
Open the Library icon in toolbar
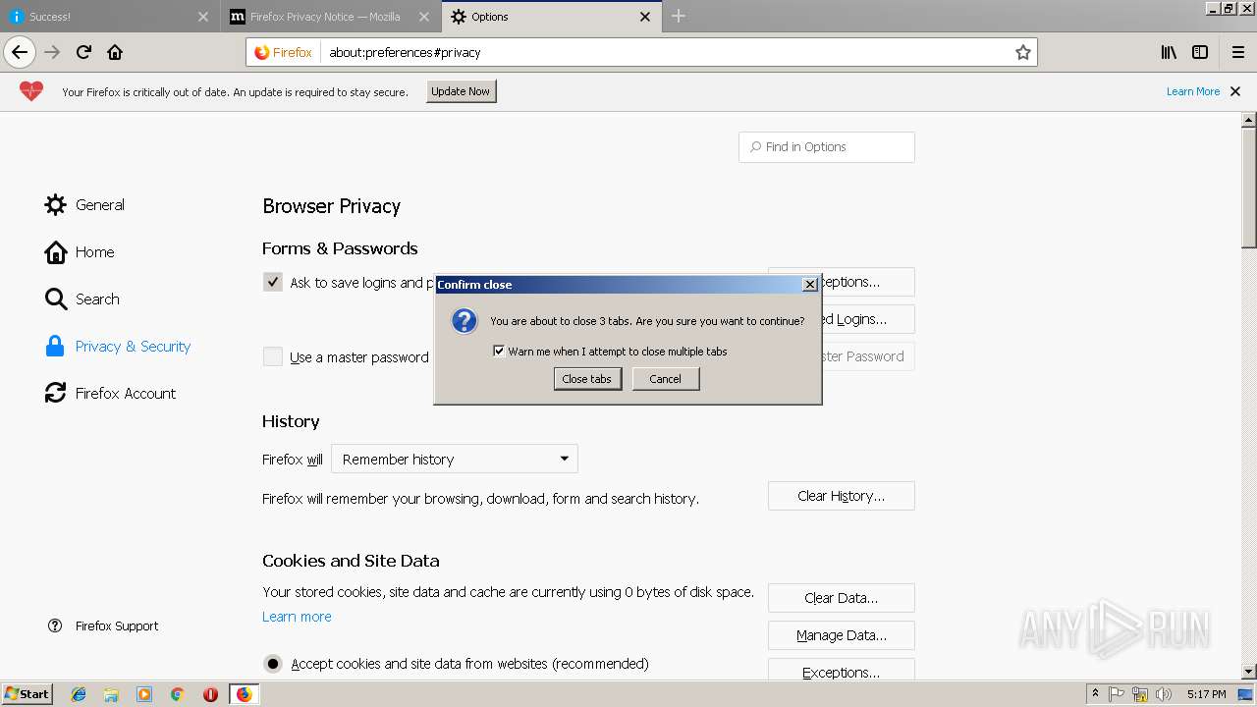click(x=1169, y=52)
